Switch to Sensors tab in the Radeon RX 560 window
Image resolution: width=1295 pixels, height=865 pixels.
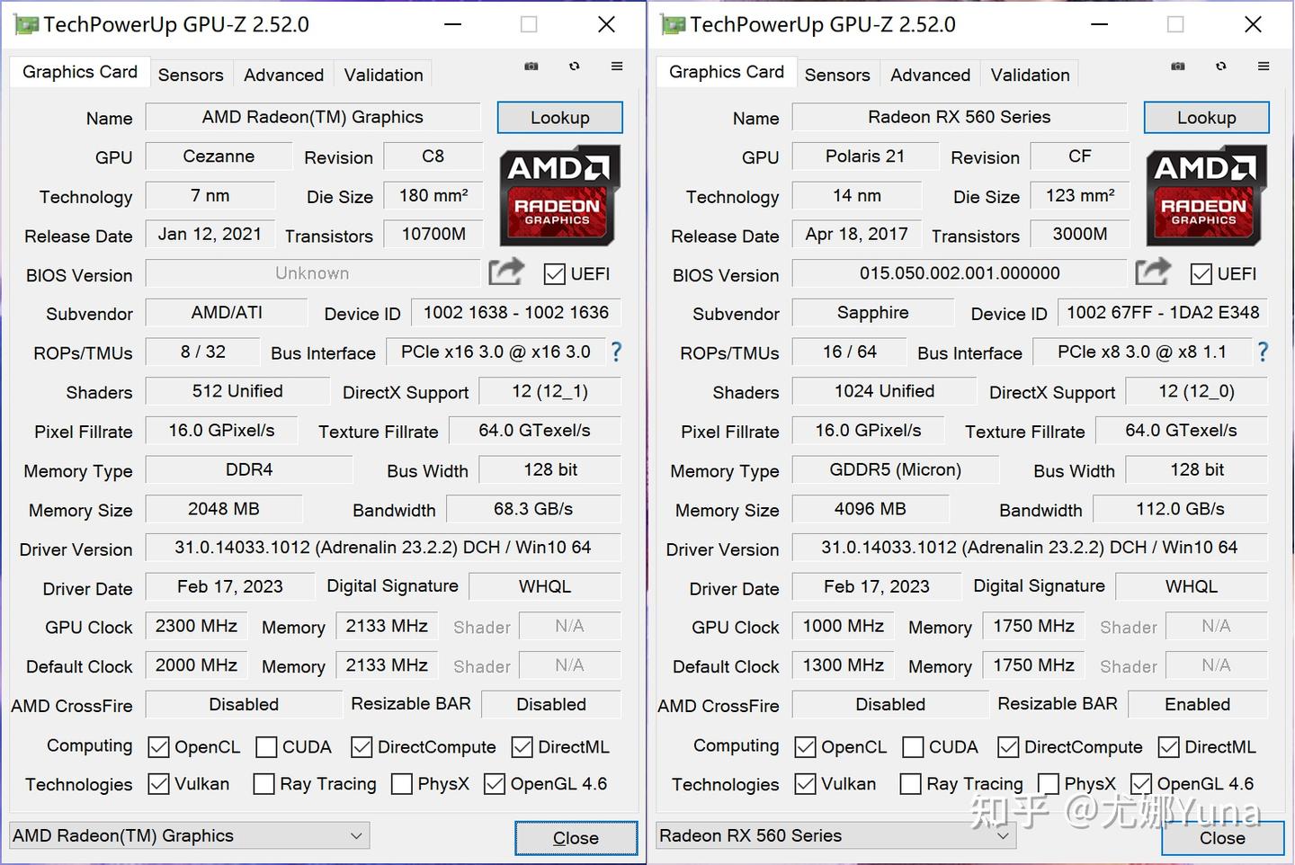pyautogui.click(x=837, y=75)
